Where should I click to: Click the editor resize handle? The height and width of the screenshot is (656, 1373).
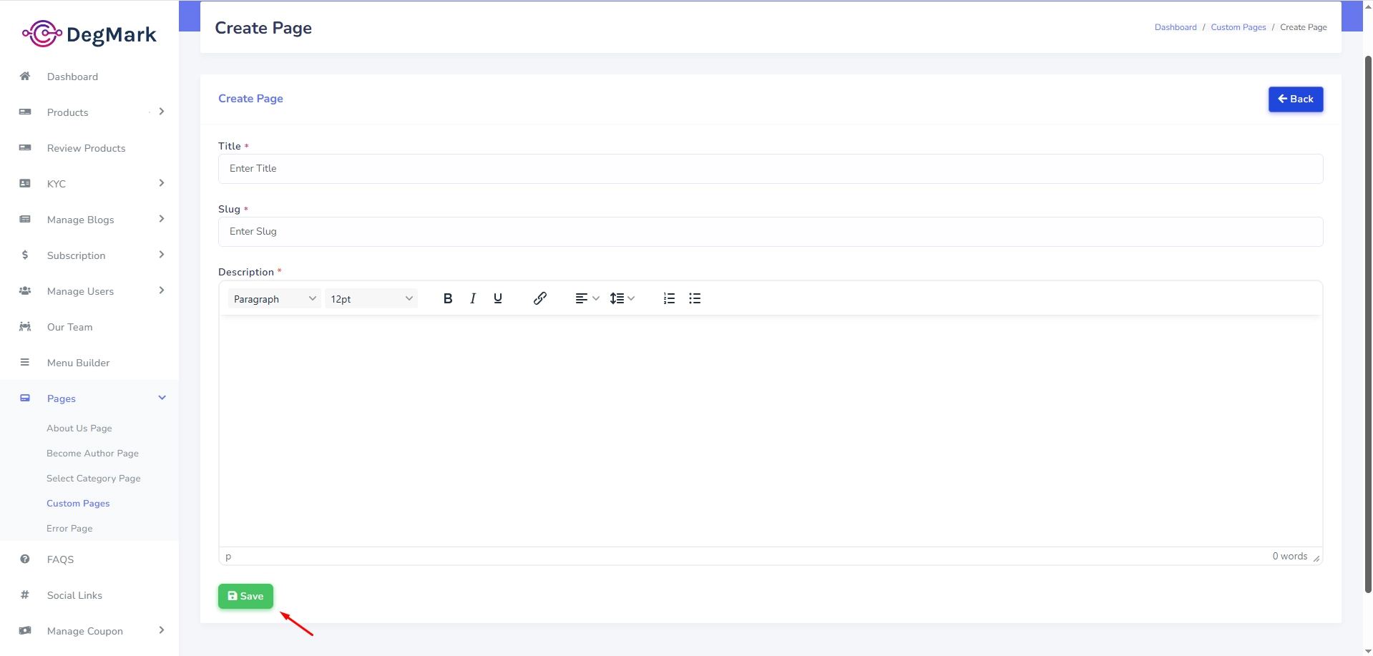(1316, 558)
